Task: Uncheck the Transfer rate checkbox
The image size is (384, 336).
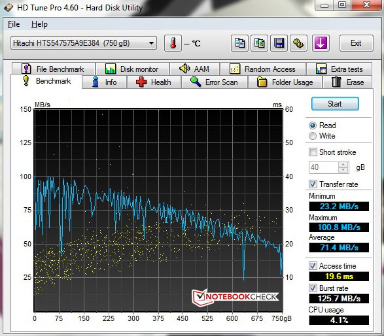Action: click(313, 184)
